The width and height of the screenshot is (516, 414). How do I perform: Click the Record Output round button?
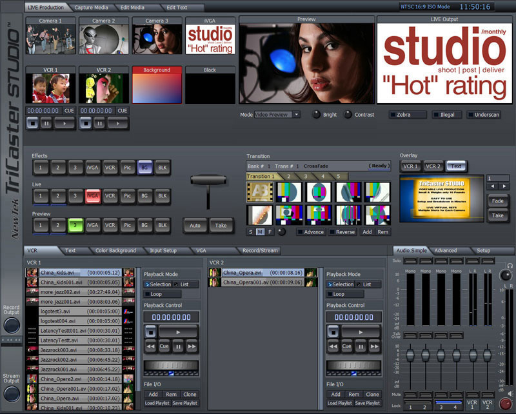pos(12,326)
